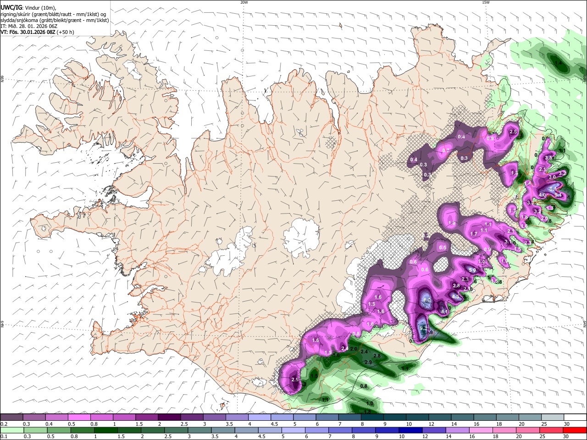Image resolution: width=587 pixels, height=440 pixels.
Task: Pick the 6–7 light blue rain swatch
Action: pos(316,430)
